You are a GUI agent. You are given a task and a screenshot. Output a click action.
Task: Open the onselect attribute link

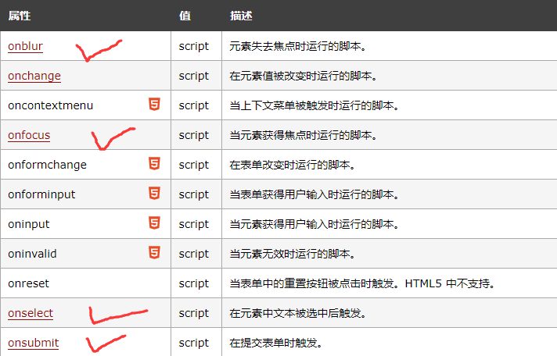pos(31,313)
